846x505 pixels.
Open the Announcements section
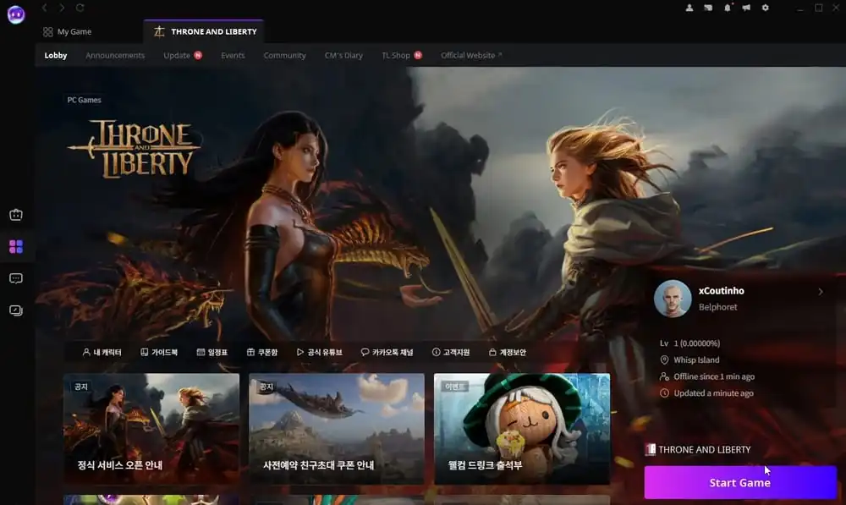pyautogui.click(x=115, y=55)
